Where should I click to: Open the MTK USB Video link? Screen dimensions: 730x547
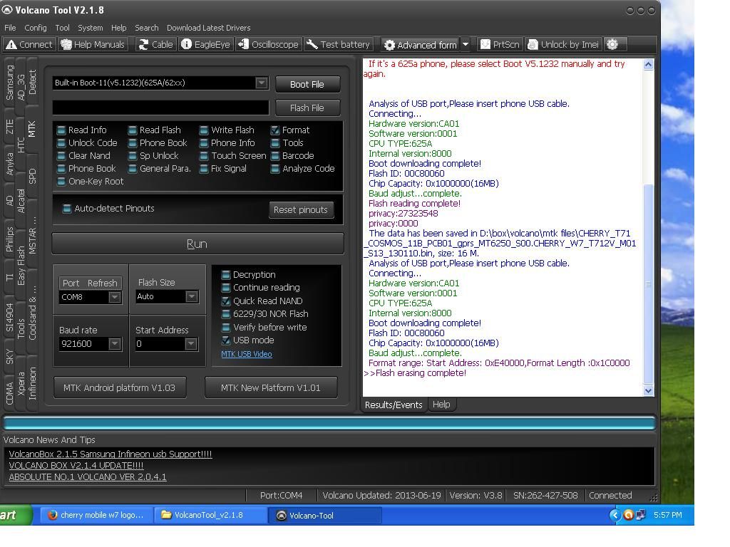(246, 354)
